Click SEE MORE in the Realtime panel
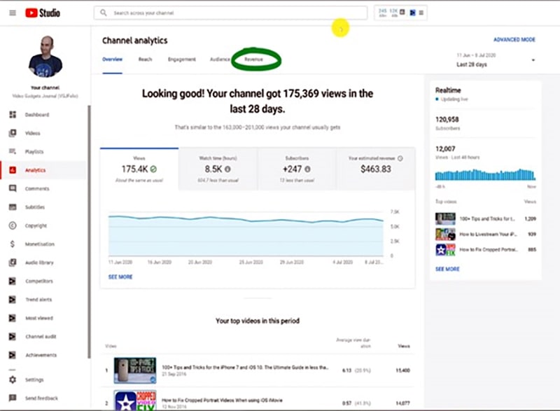The height and width of the screenshot is (411, 560). (x=447, y=269)
